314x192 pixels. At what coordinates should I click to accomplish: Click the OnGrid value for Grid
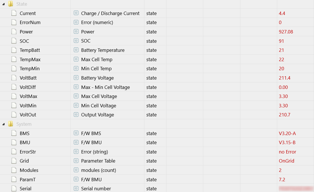286,161
